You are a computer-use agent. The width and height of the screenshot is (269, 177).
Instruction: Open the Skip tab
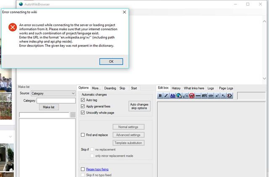click(x=122, y=88)
